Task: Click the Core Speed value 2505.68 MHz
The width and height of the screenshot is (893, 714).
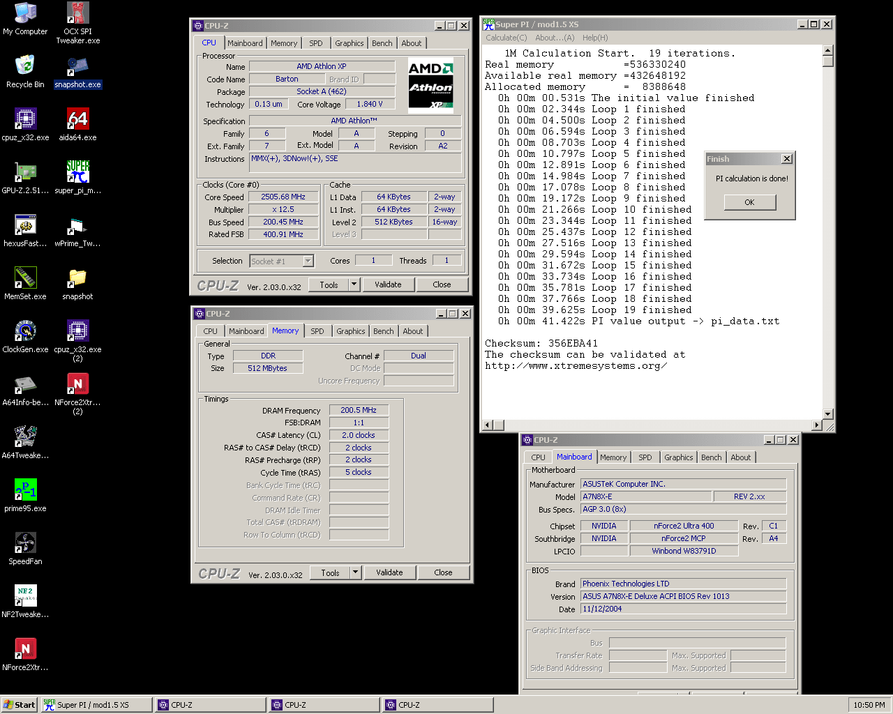Action: point(283,197)
